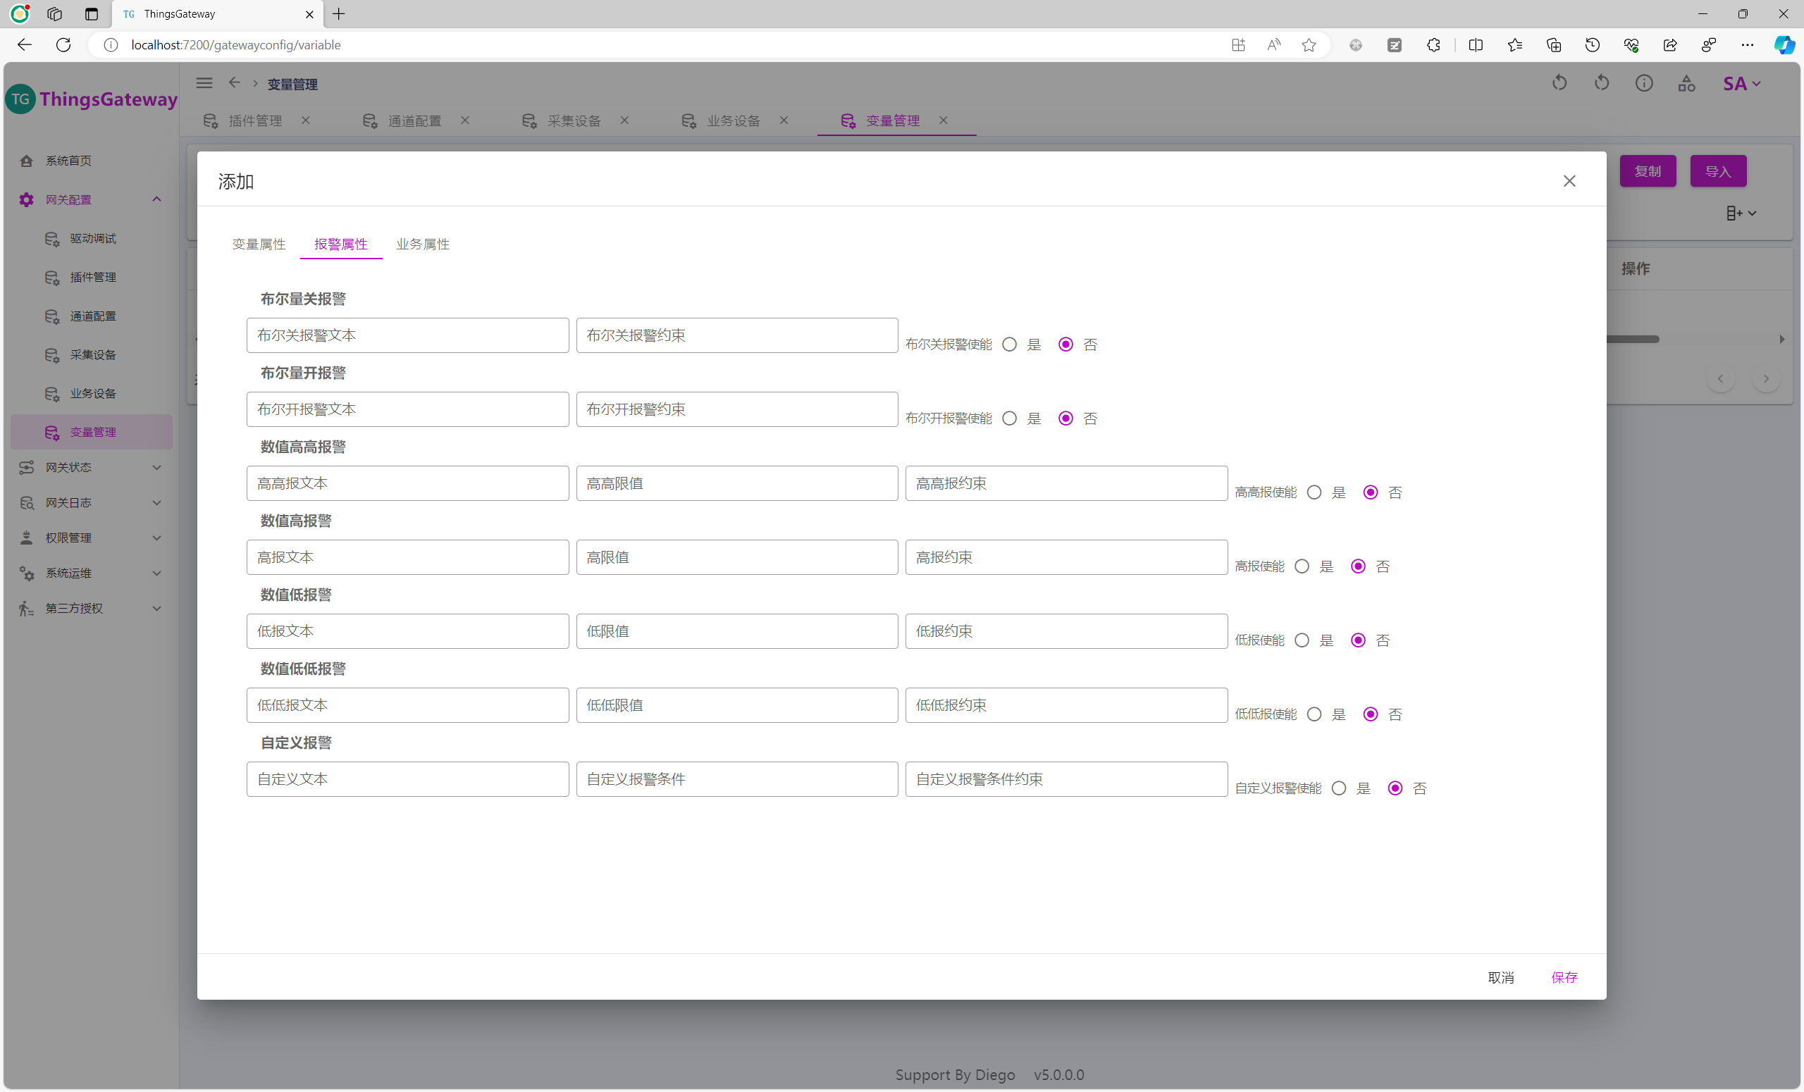Click the 保存 button
The image size is (1804, 1092).
(x=1564, y=977)
